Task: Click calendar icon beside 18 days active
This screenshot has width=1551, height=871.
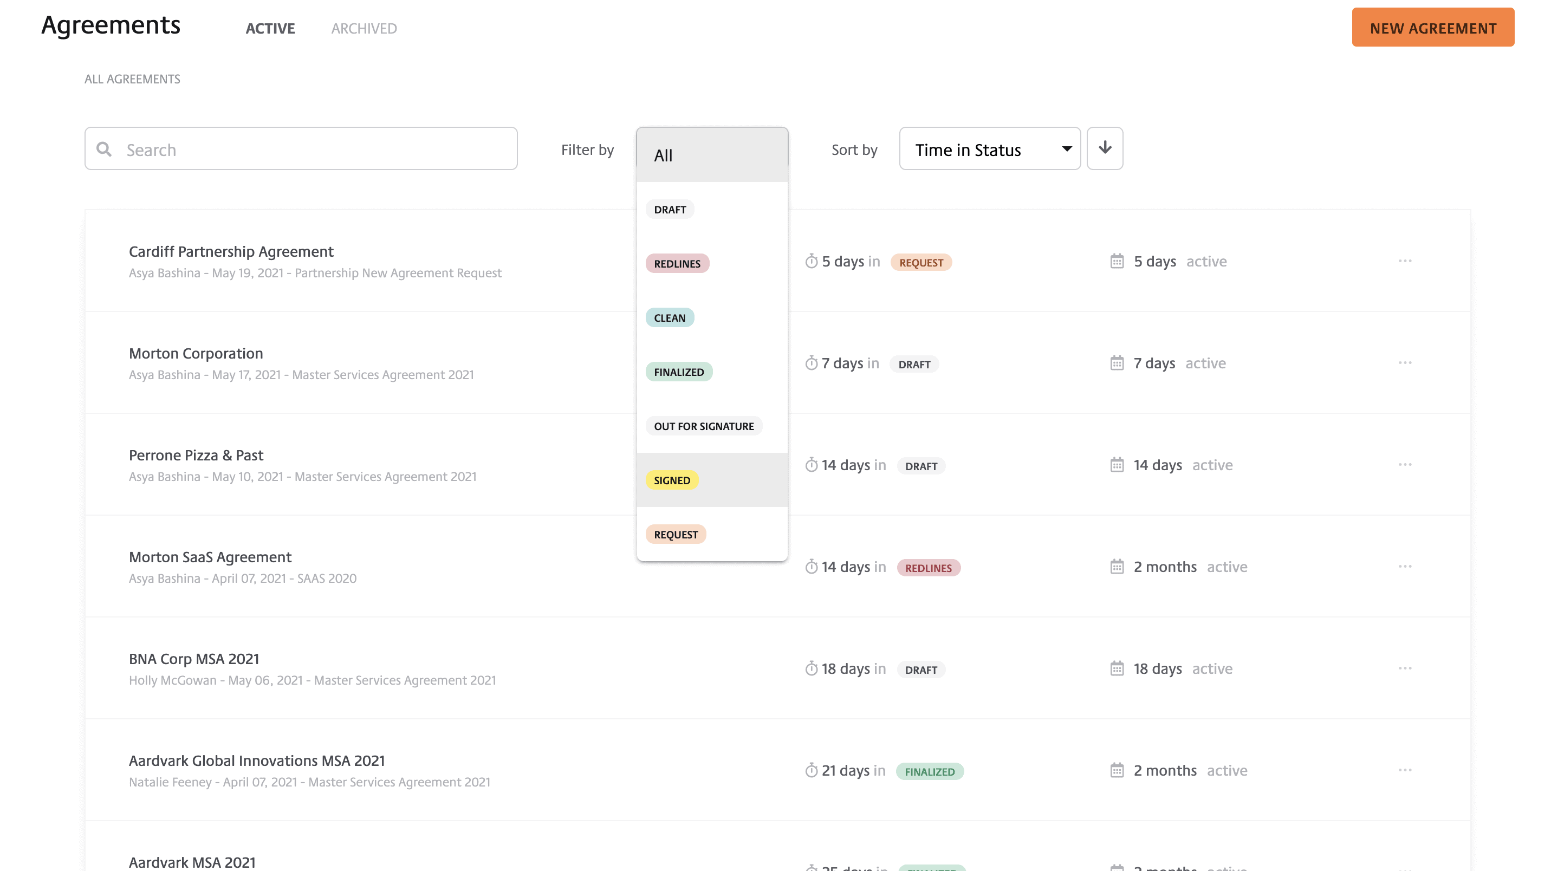Action: 1117,668
